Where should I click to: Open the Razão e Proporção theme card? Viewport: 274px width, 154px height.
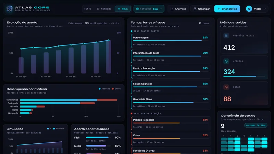(x=171, y=72)
